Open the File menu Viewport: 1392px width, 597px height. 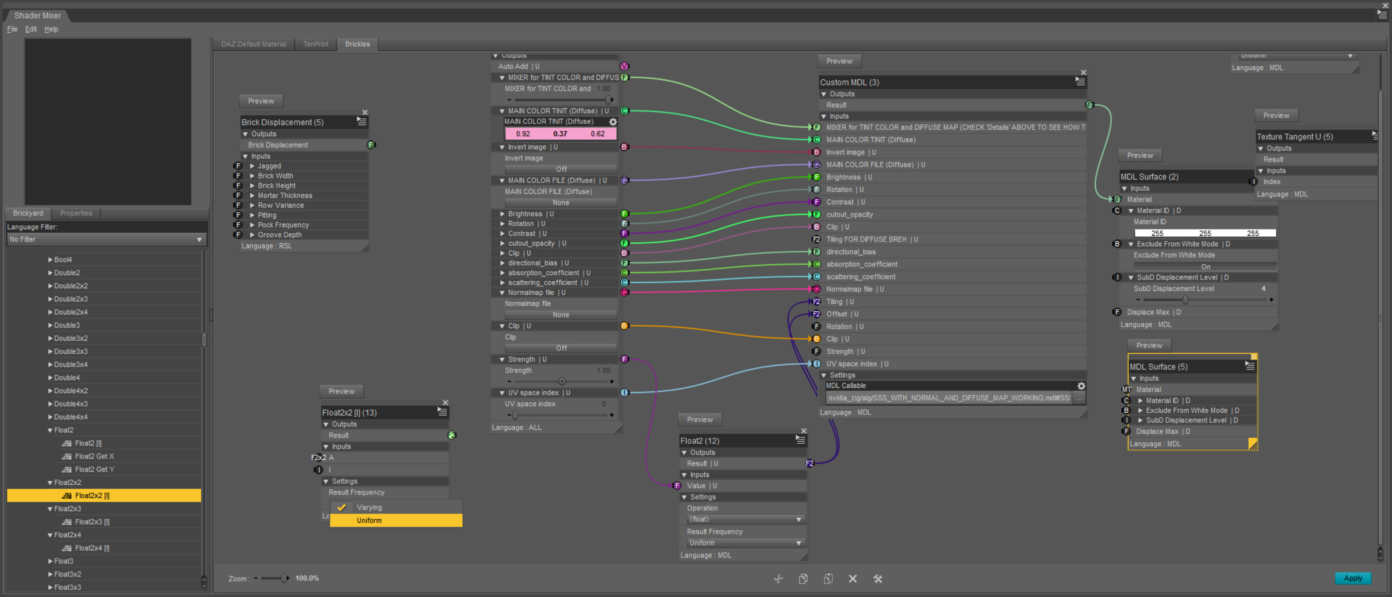[12, 29]
